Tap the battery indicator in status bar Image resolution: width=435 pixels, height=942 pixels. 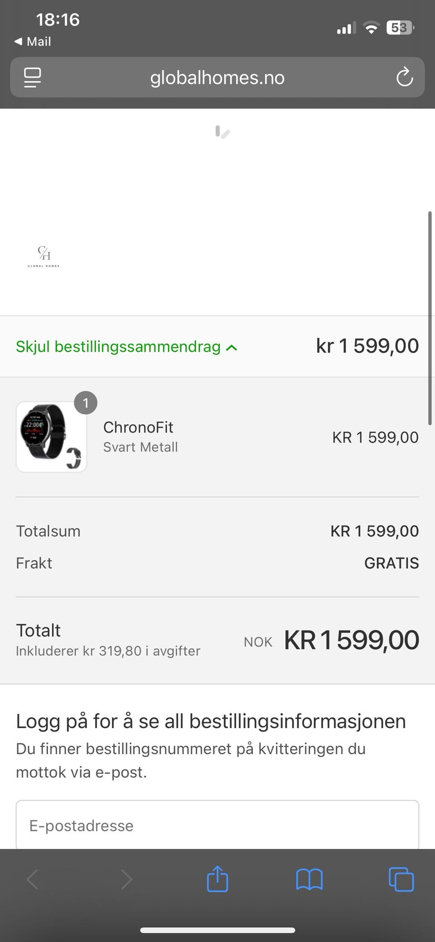pos(401,28)
